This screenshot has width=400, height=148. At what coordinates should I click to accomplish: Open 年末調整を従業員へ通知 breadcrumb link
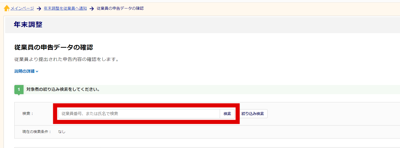pos(65,8)
